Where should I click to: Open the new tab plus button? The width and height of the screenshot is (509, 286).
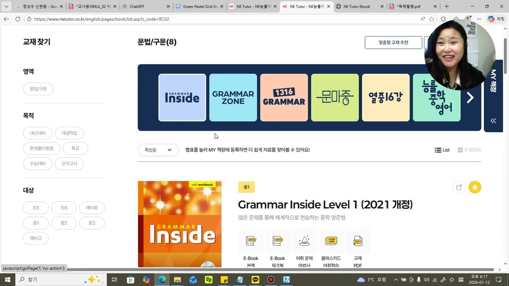pyautogui.click(x=447, y=6)
